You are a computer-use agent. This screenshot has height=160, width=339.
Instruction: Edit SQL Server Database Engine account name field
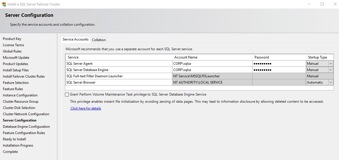212,70
